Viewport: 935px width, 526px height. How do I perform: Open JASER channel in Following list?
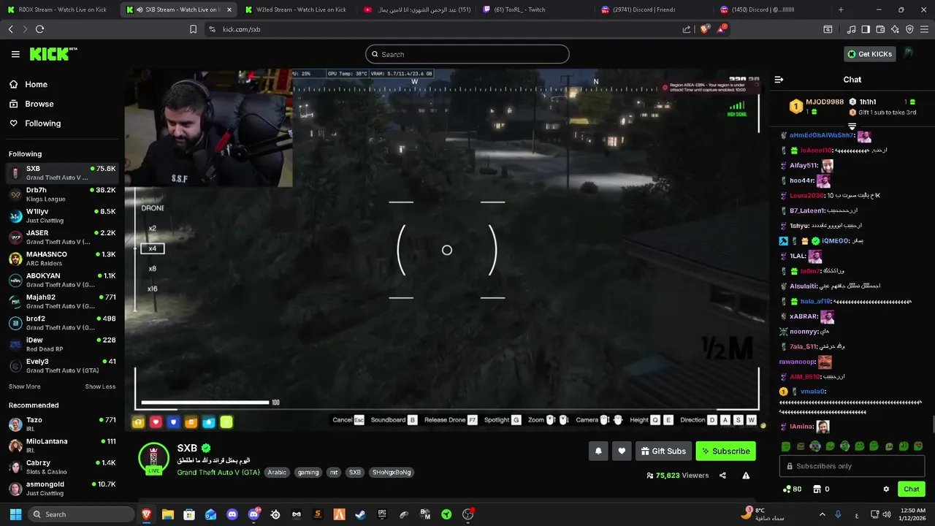61,237
